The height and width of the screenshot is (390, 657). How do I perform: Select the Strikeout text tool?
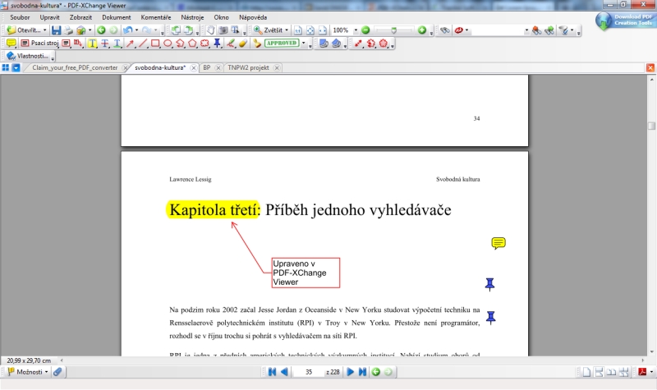coord(105,44)
